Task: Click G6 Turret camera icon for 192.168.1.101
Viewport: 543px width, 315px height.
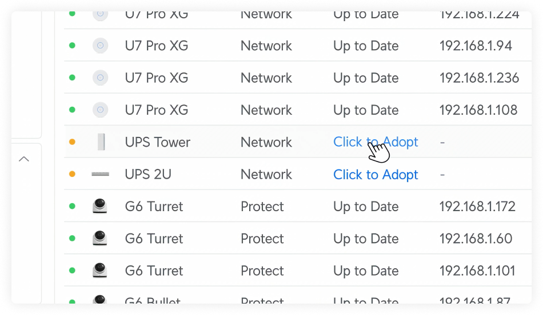Action: tap(100, 270)
